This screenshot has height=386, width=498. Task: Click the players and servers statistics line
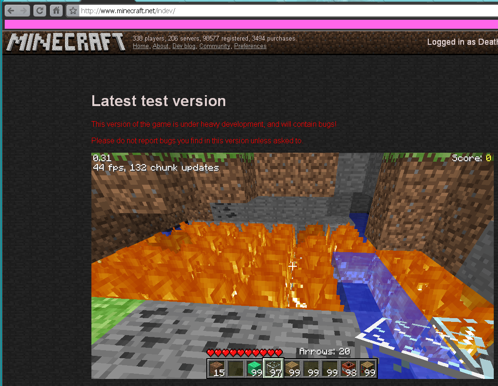[x=214, y=39]
